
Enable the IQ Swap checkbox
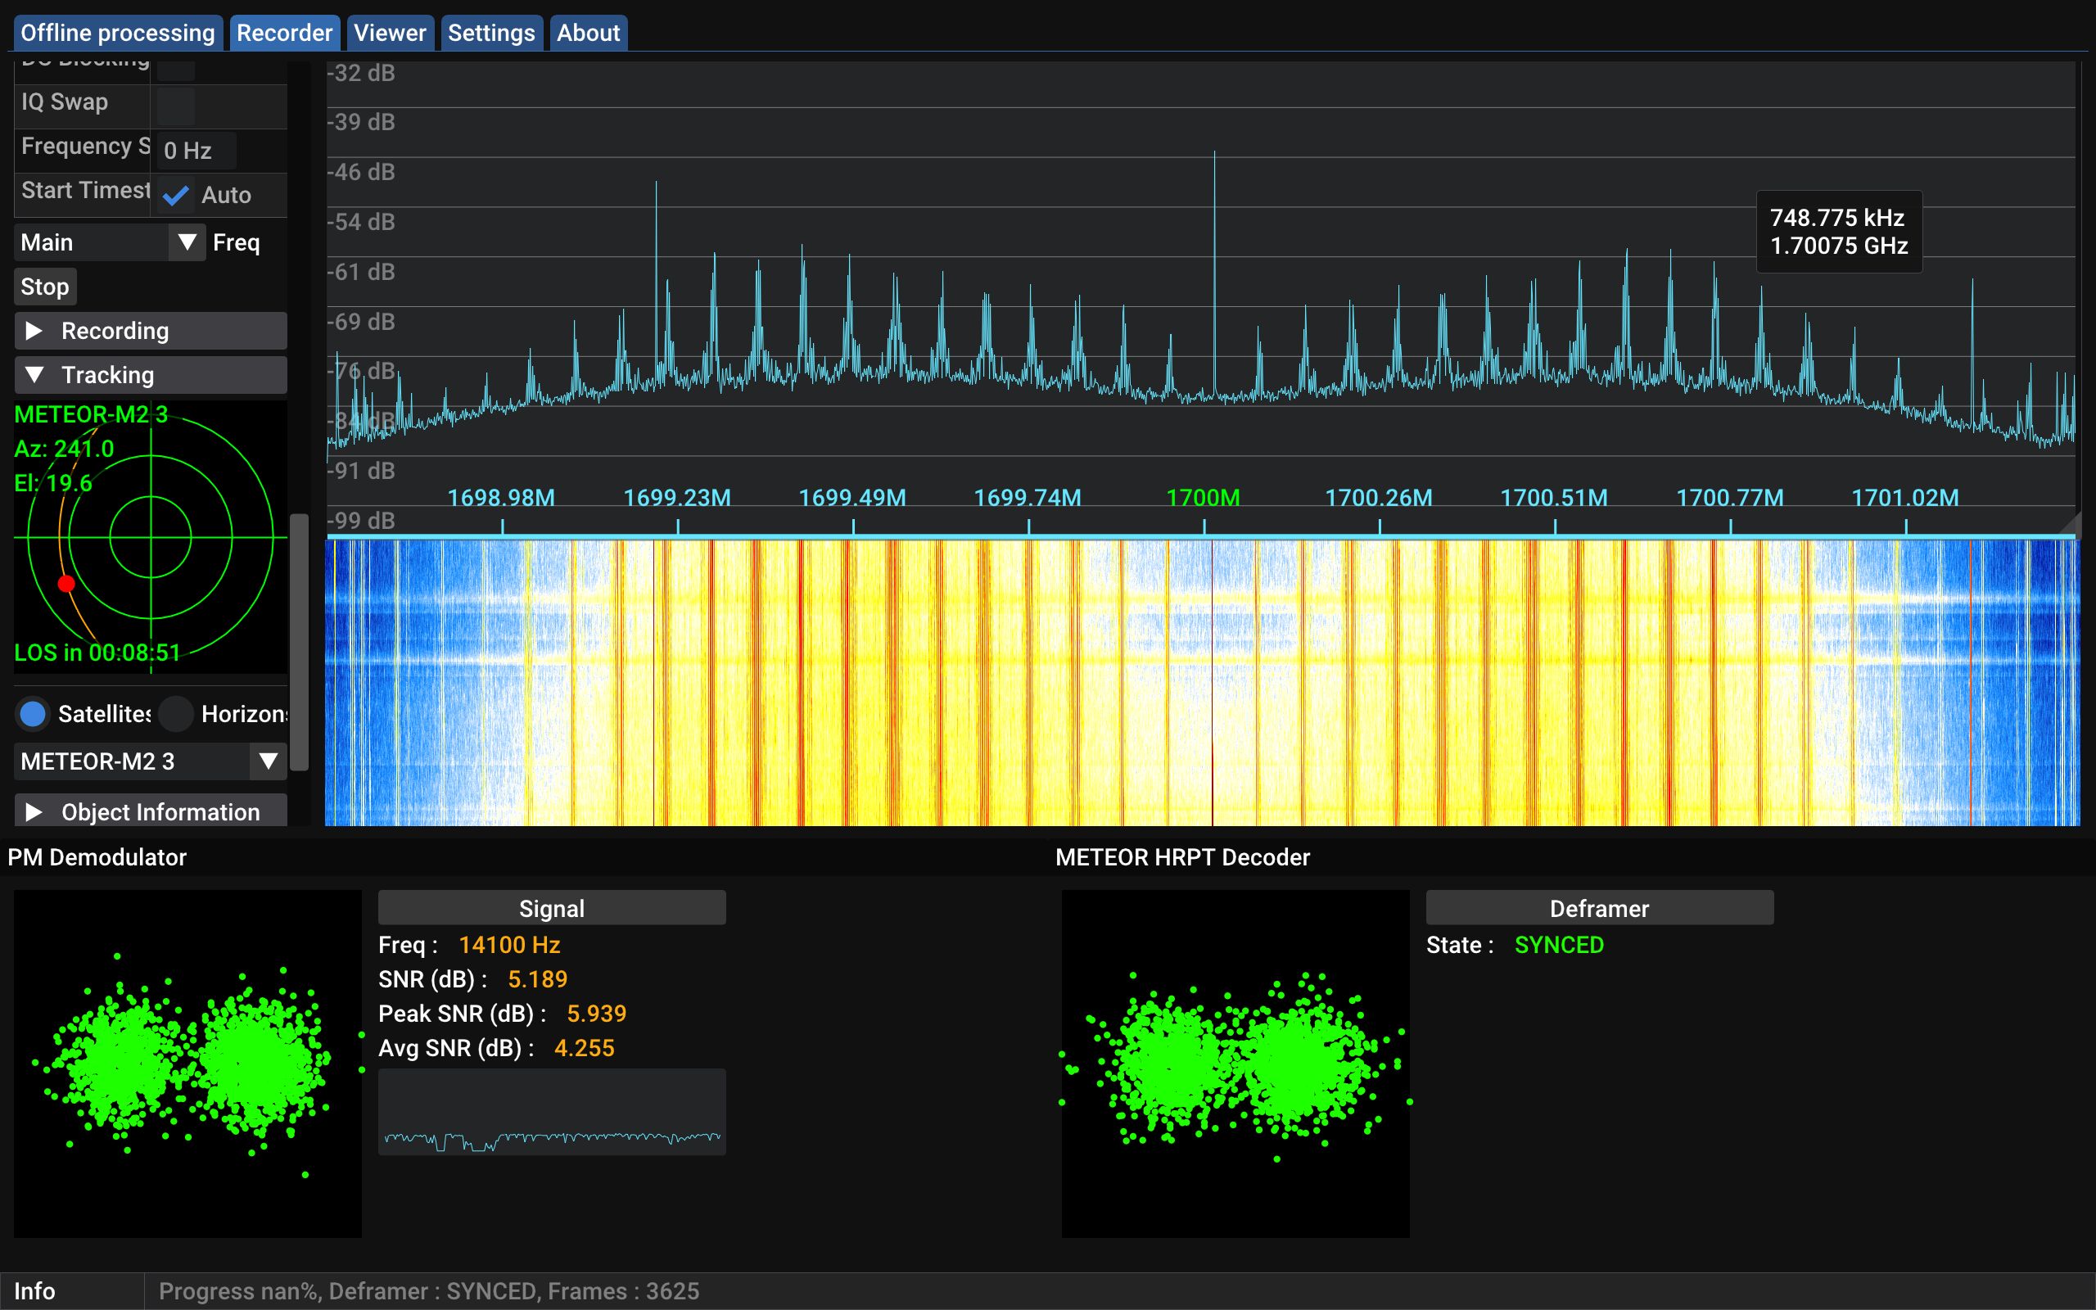tap(176, 105)
